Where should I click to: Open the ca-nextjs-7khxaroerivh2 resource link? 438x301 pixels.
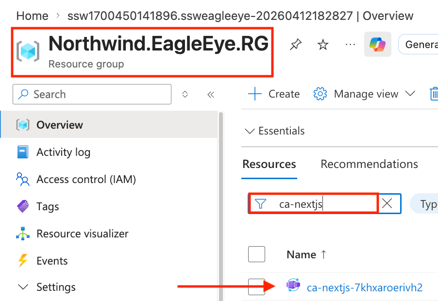click(x=365, y=287)
